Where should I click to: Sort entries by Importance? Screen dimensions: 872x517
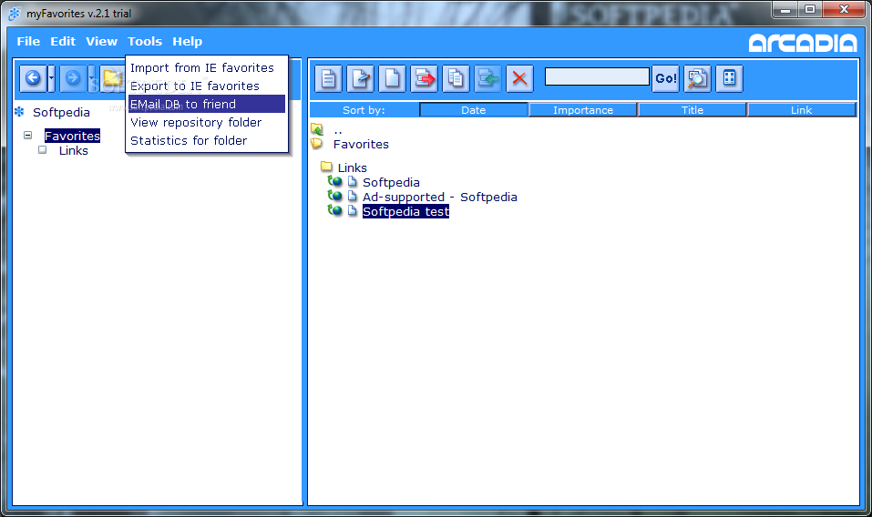tap(583, 110)
